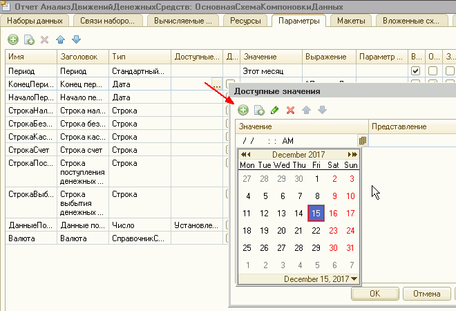Click the Установле... available values cell
The image size is (456, 311).
click(x=197, y=225)
